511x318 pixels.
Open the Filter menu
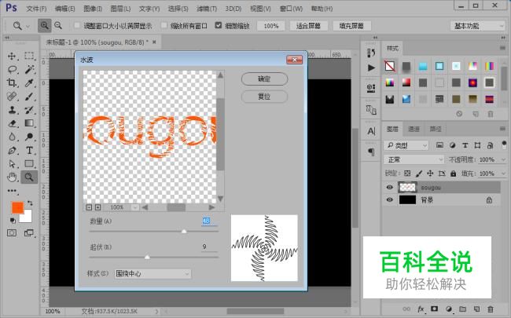[207, 9]
